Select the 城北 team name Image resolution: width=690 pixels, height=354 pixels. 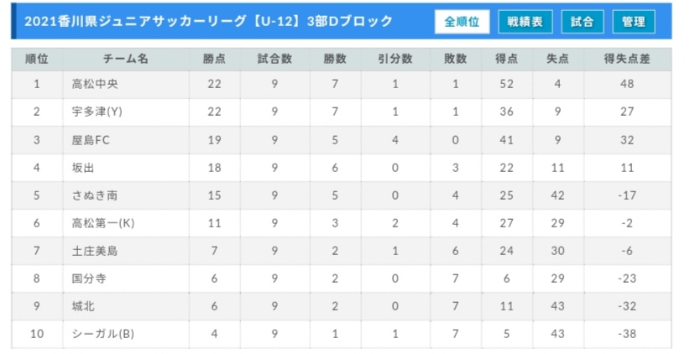(83, 306)
